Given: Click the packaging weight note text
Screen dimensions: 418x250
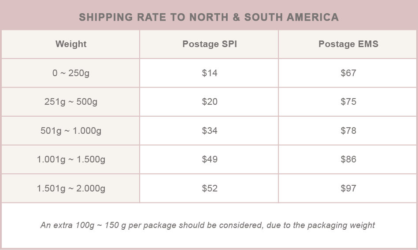Looking at the screenshot, I should tap(207, 225).
